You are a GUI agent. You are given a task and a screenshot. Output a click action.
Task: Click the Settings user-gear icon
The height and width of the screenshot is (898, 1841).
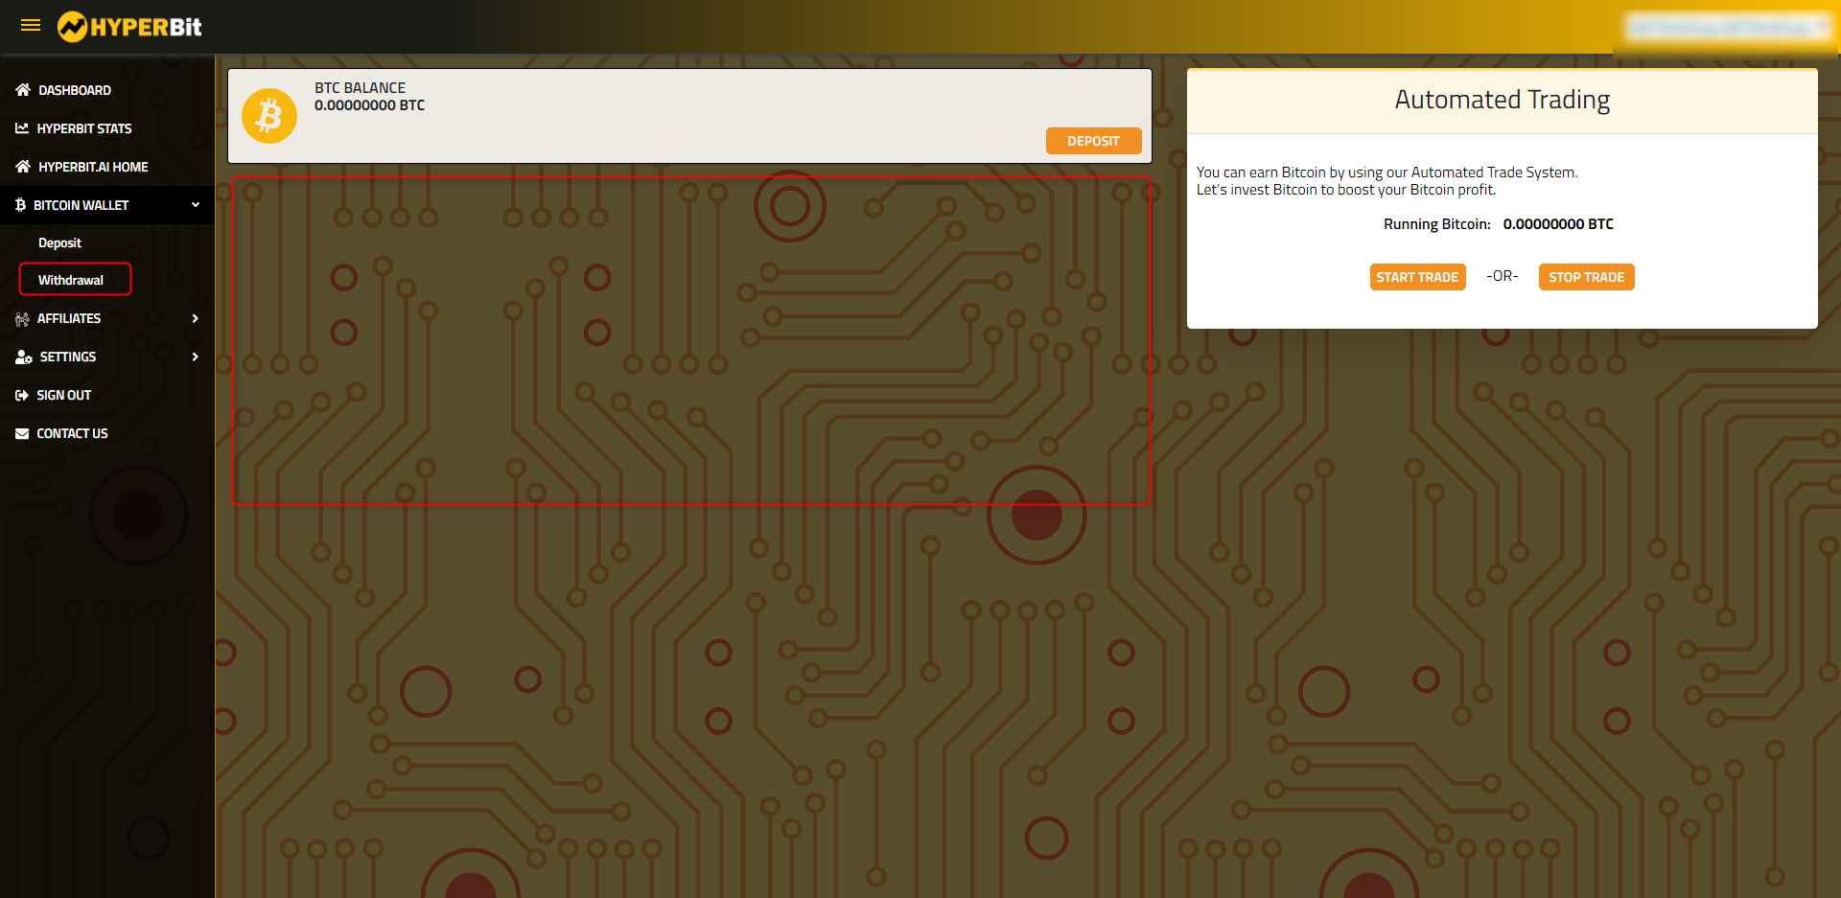pos(24,357)
